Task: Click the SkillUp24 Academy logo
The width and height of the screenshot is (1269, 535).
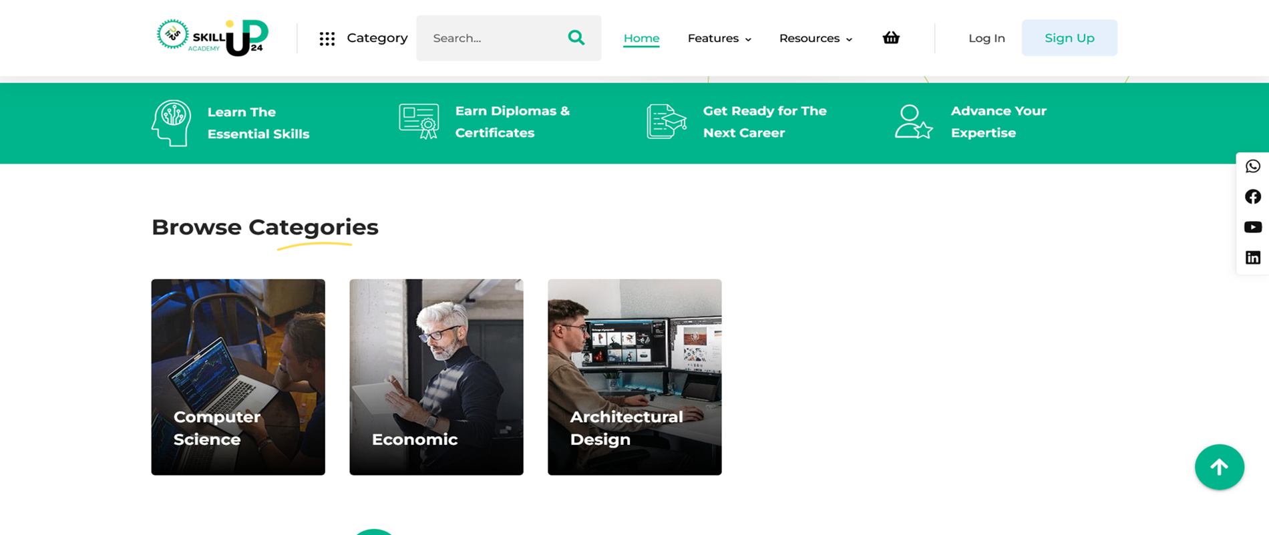Action: [212, 37]
